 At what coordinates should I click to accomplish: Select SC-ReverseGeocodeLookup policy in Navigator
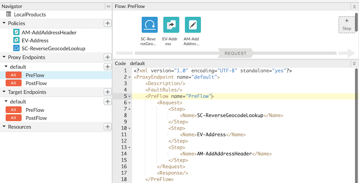click(x=53, y=49)
